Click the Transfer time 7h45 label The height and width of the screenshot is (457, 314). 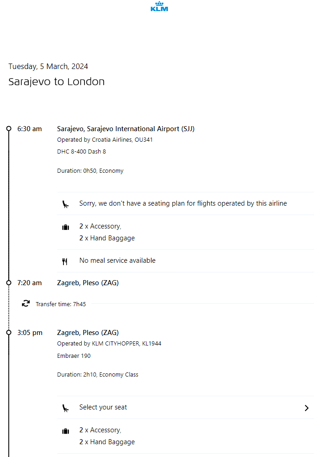tap(61, 304)
